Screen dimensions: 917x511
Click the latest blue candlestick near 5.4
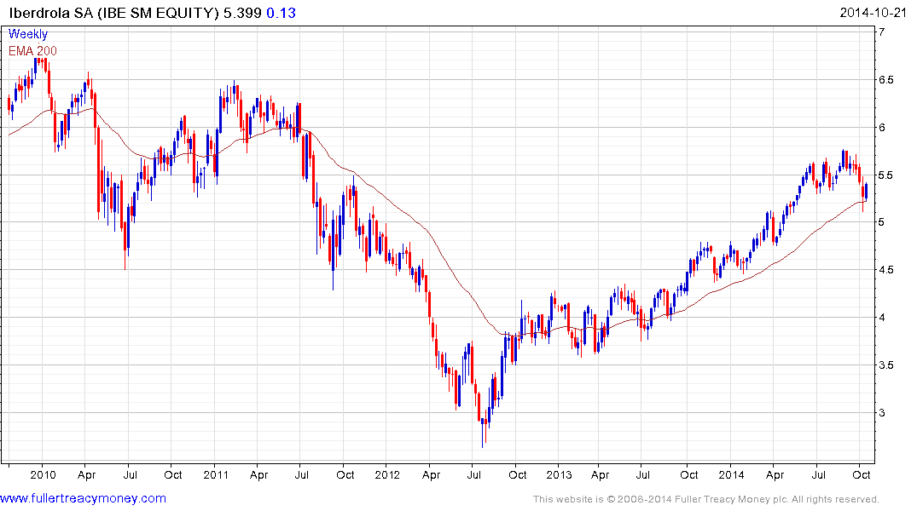tap(866, 192)
